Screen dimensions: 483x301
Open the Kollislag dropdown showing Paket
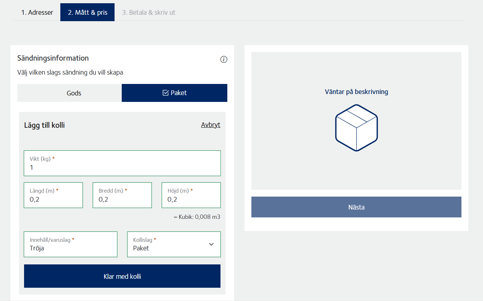point(174,244)
